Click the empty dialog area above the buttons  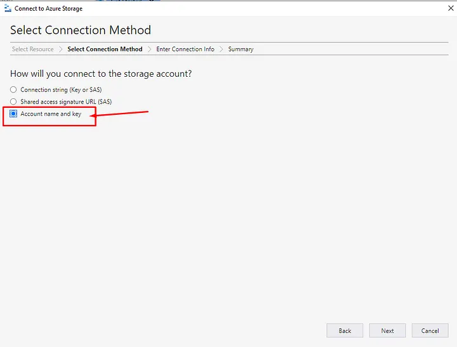point(228,222)
